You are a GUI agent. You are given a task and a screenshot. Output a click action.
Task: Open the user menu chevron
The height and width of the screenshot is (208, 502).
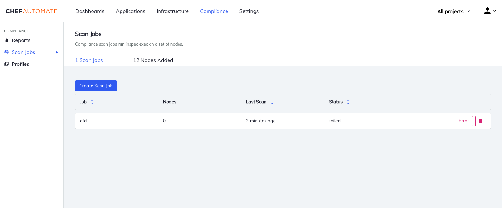[x=496, y=11]
